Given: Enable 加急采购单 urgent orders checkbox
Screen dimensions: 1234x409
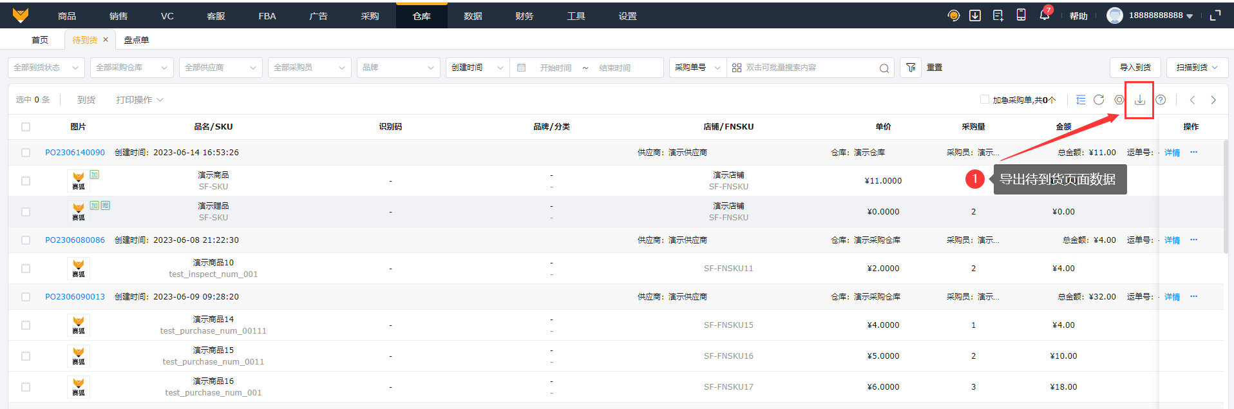Looking at the screenshot, I should click(984, 99).
